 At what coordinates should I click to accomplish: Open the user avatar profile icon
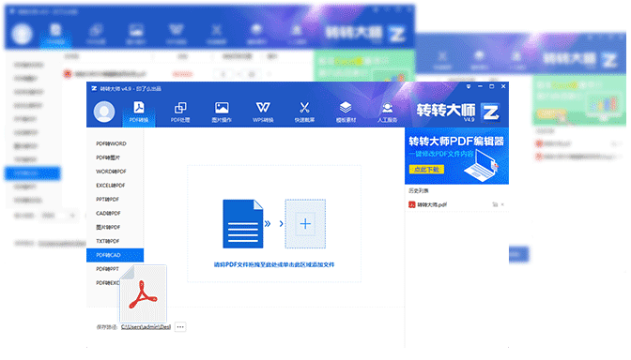(x=104, y=112)
